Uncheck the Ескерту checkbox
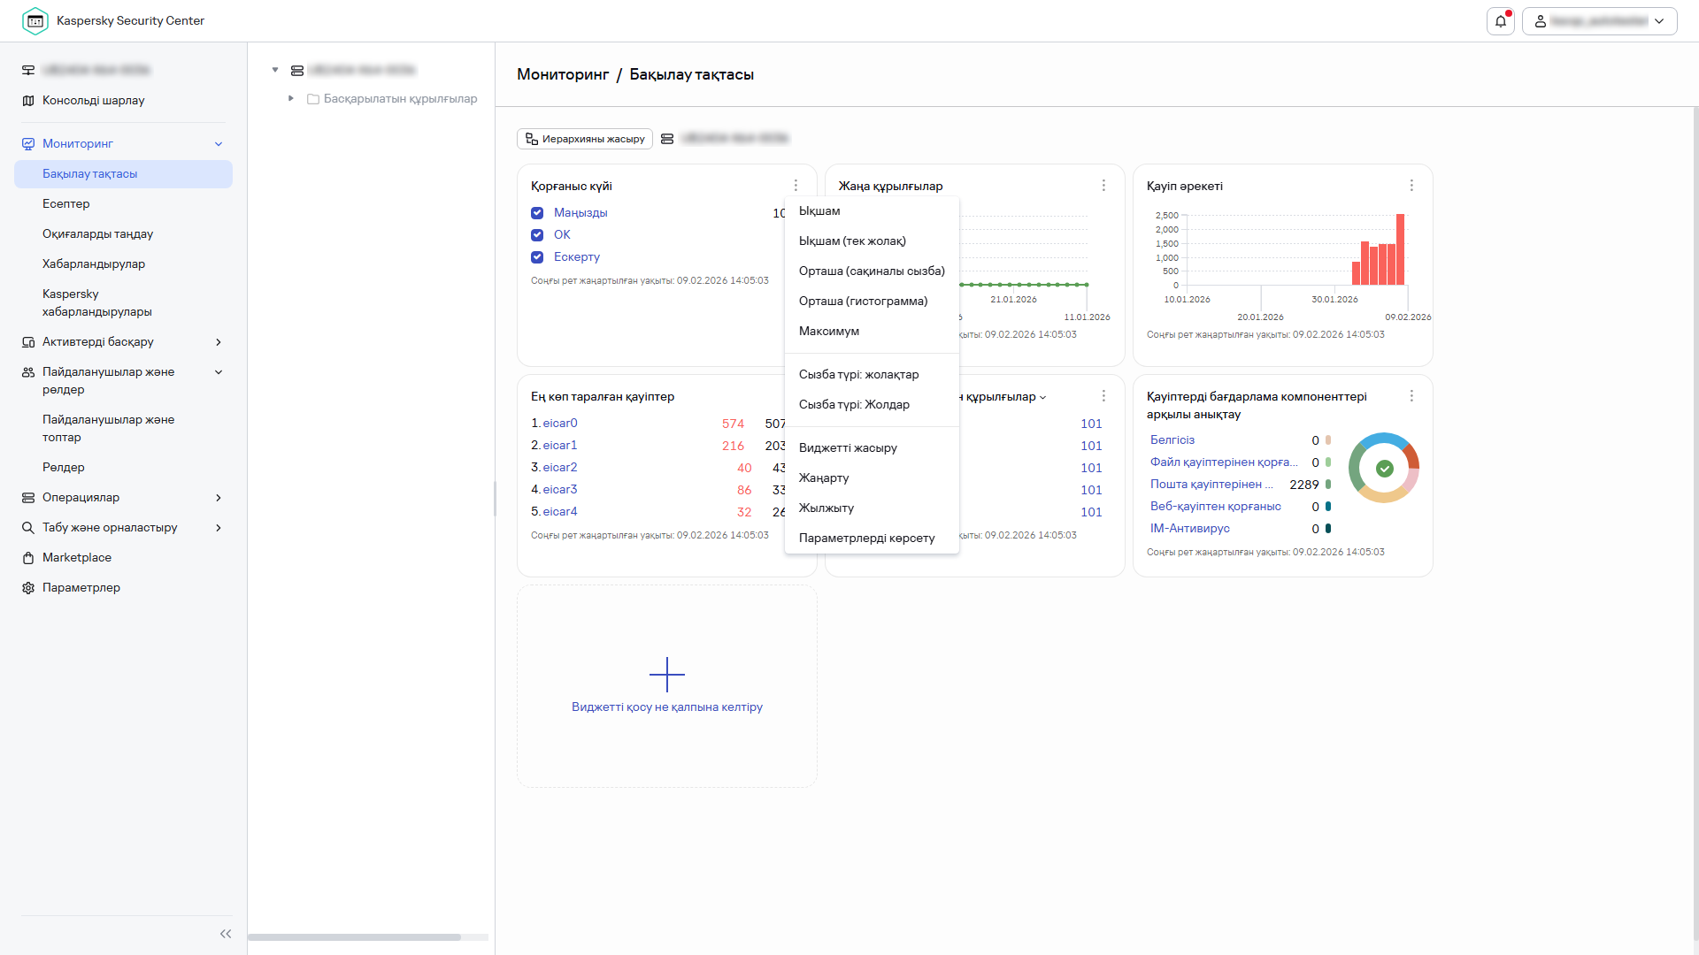This screenshot has width=1699, height=955. click(x=537, y=257)
